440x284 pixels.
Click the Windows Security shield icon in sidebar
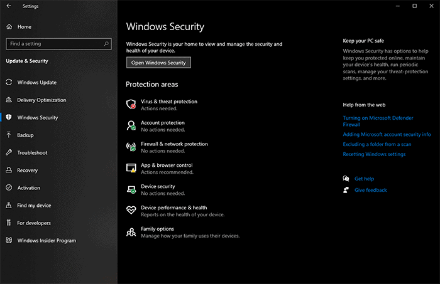tap(9, 117)
